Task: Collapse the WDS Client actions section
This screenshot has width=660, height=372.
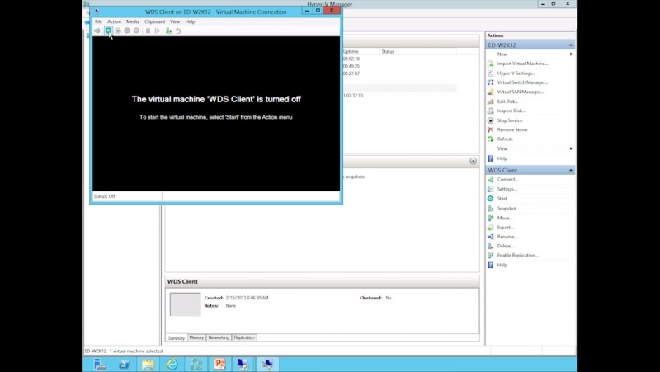Action: (x=571, y=170)
